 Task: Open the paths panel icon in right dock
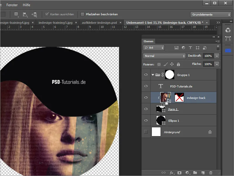pos(228,38)
